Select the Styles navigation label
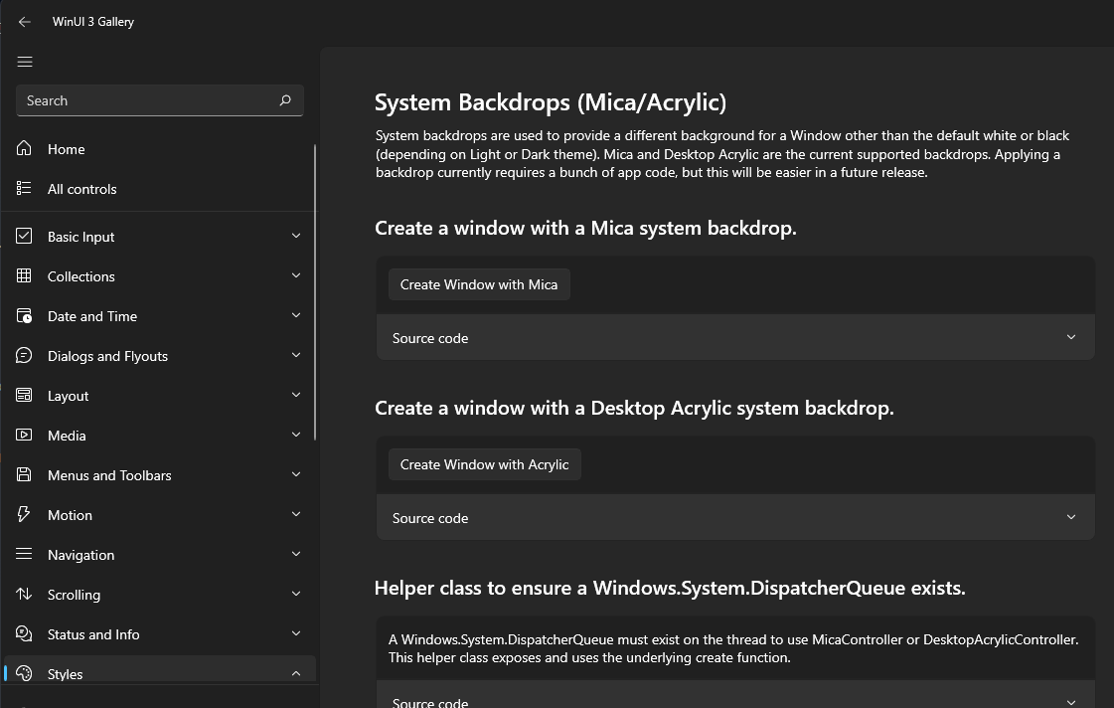1114x708 pixels. 65,674
